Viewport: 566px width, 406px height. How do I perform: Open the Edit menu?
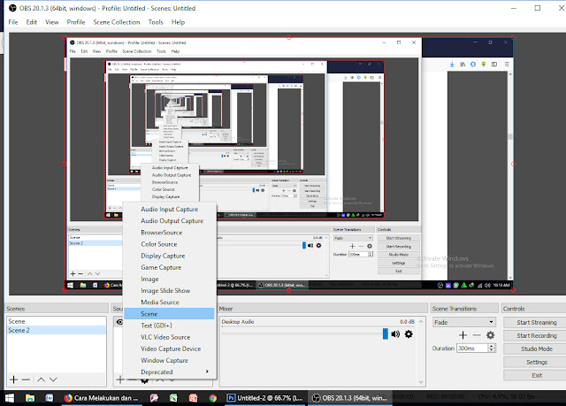click(x=32, y=22)
